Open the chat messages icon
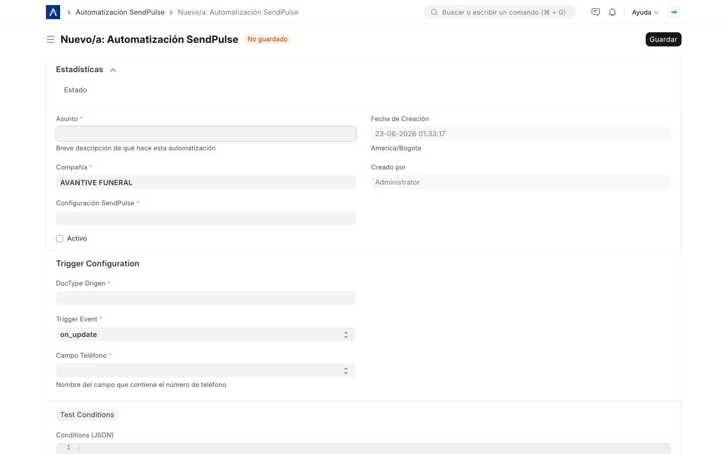Screen dimensions: 727x454 [596, 12]
